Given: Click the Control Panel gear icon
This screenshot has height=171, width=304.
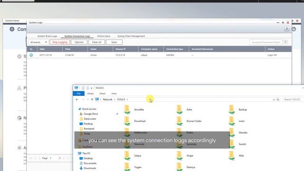Looking at the screenshot, I should [12, 29].
